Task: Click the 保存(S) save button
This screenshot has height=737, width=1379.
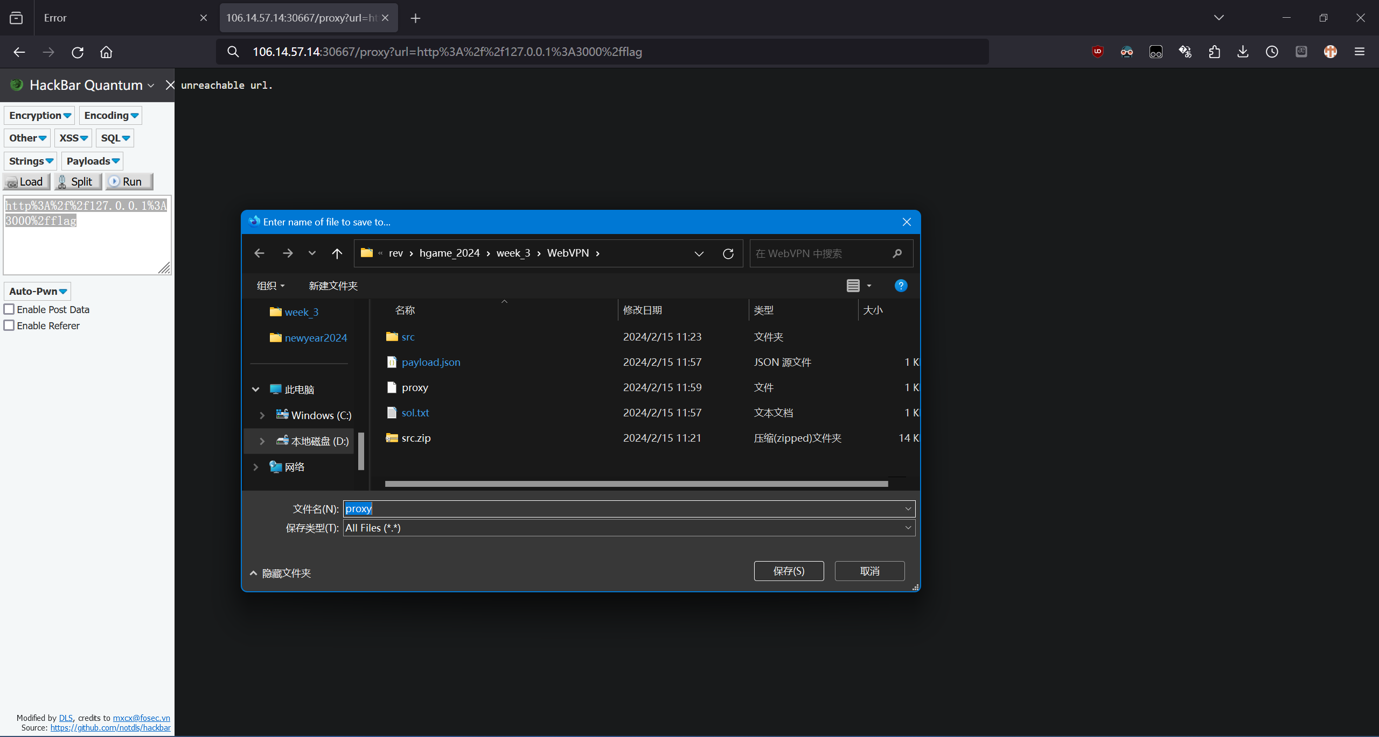Action: 789,571
